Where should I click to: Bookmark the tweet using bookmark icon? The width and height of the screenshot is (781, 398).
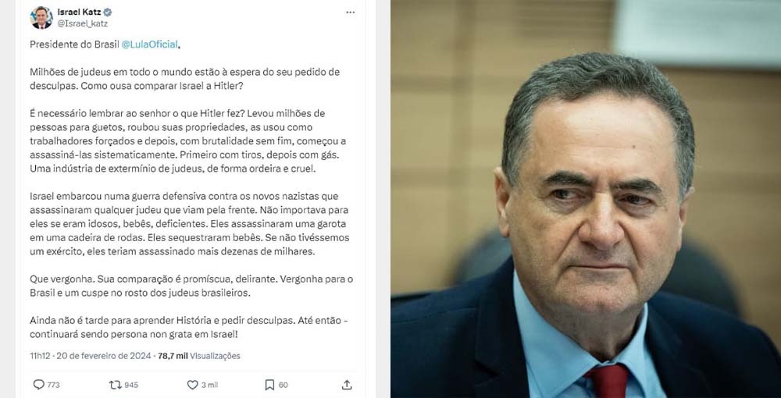coord(269,385)
